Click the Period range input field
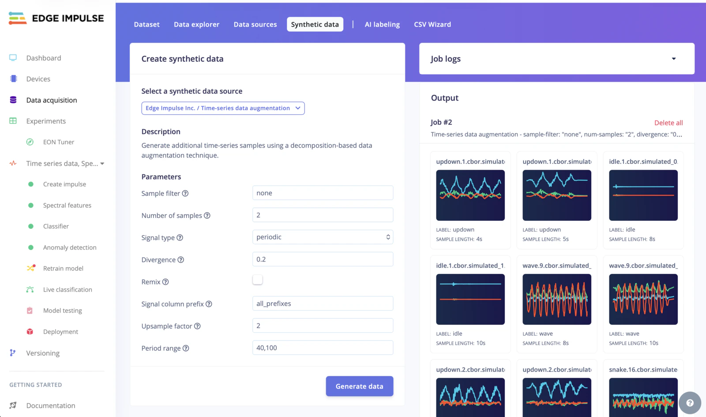 click(323, 347)
